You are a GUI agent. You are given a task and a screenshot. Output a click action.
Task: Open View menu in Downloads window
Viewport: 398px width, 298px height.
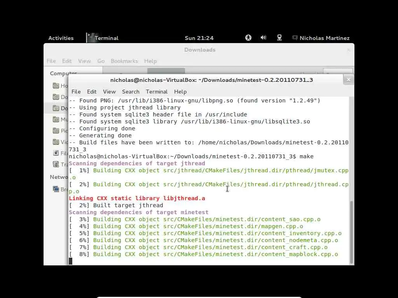(84, 61)
